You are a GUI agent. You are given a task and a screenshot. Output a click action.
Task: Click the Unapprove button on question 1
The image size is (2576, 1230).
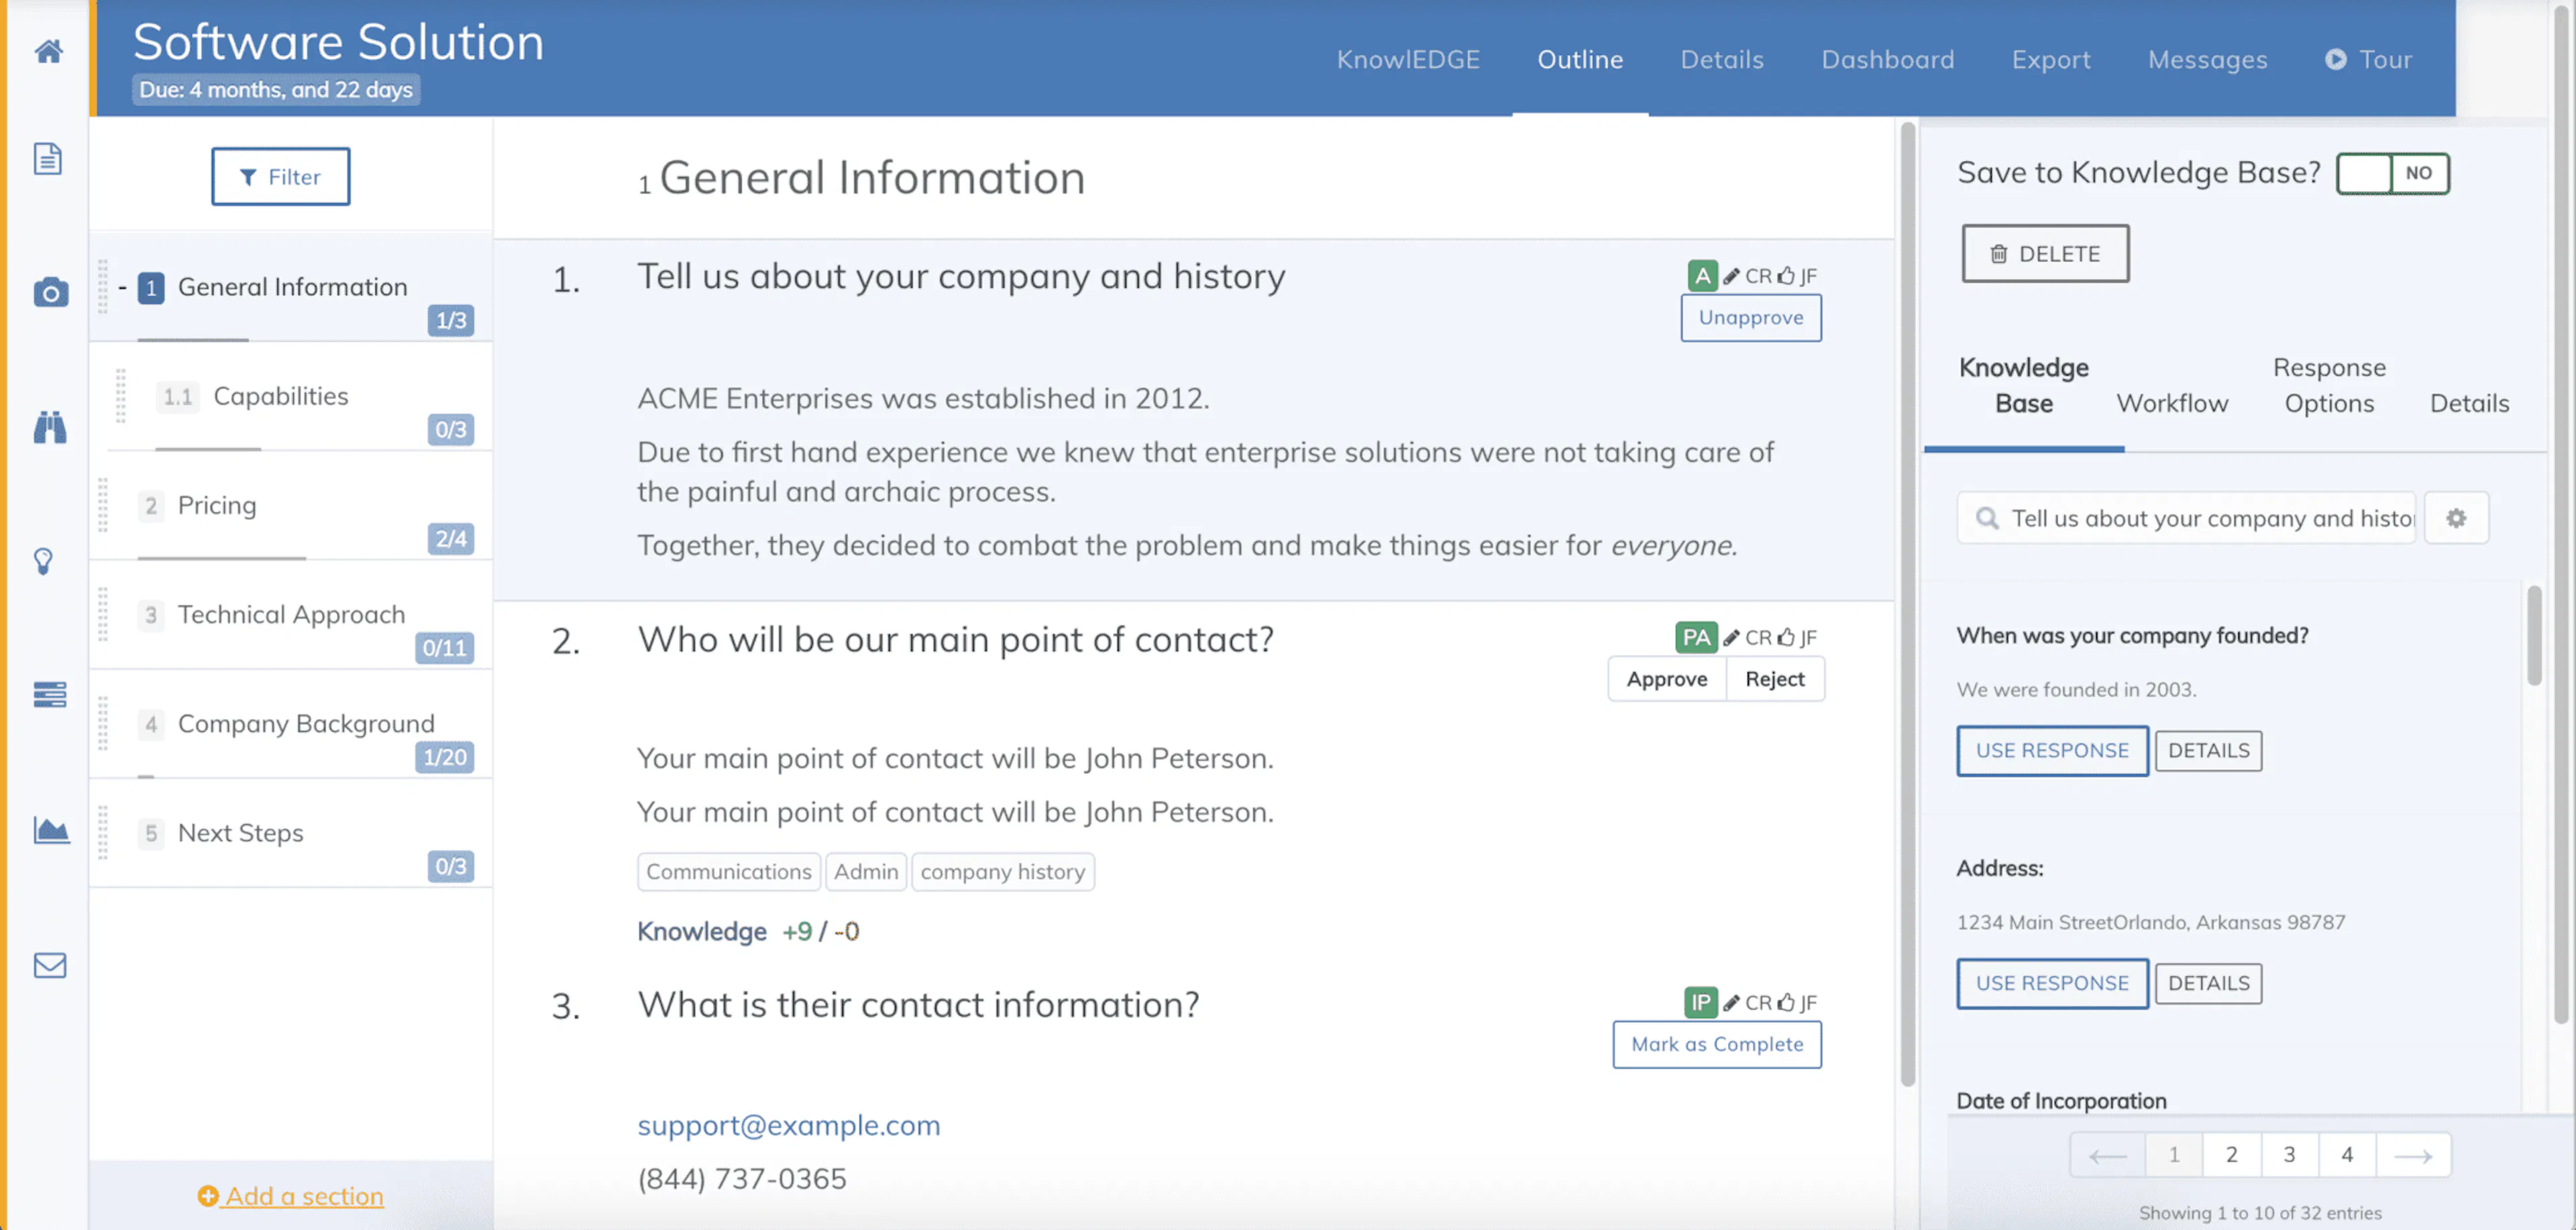1751,318
